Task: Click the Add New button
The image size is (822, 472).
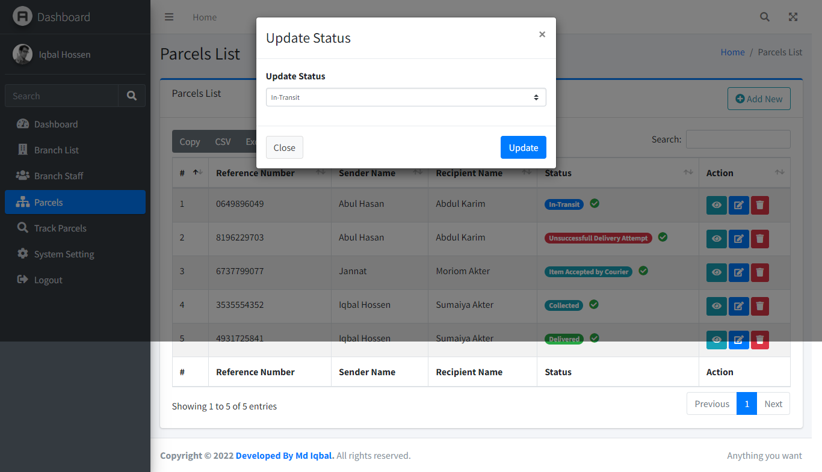Action: click(759, 99)
